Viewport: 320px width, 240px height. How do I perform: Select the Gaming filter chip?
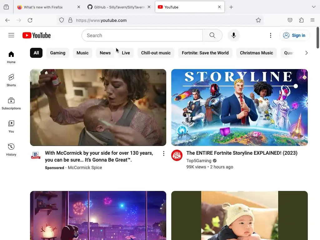point(58,53)
